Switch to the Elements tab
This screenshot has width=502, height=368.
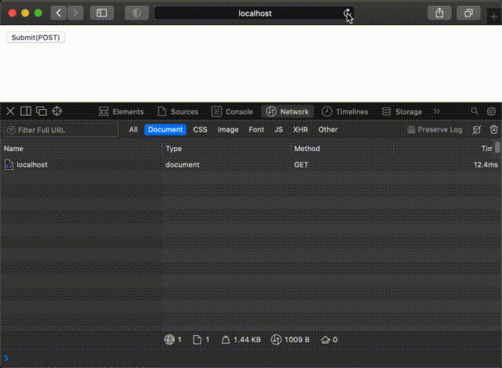[x=121, y=111]
